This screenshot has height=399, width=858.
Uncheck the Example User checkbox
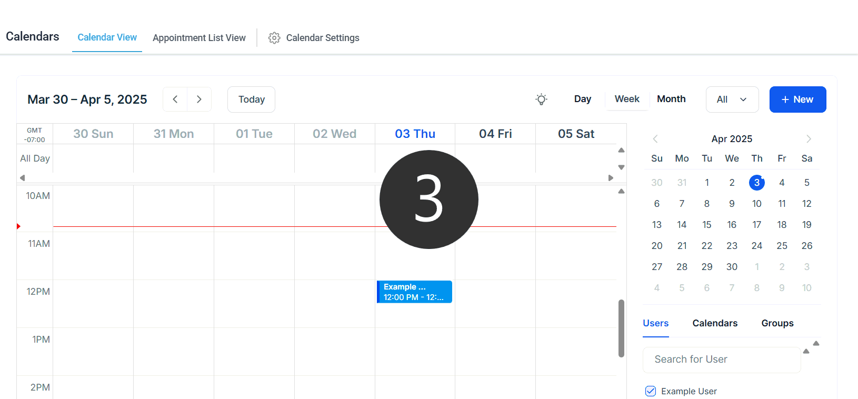point(651,391)
